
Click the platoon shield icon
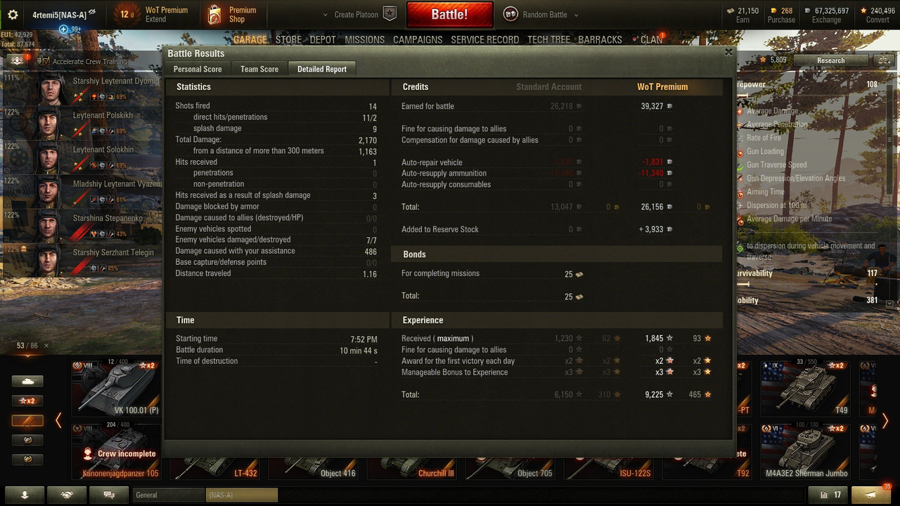point(390,14)
